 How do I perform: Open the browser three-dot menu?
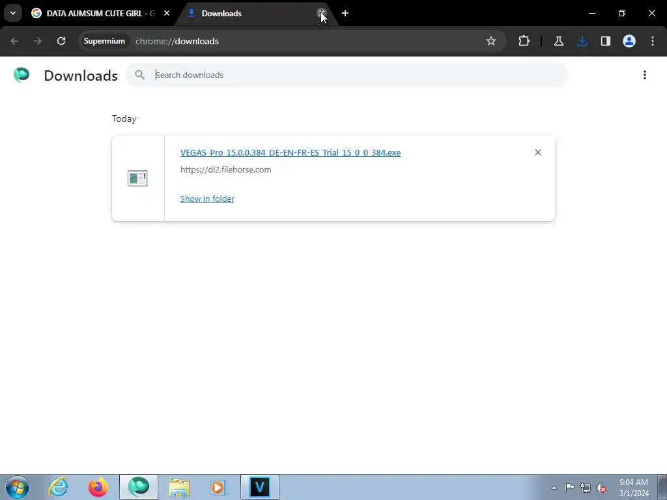653,41
